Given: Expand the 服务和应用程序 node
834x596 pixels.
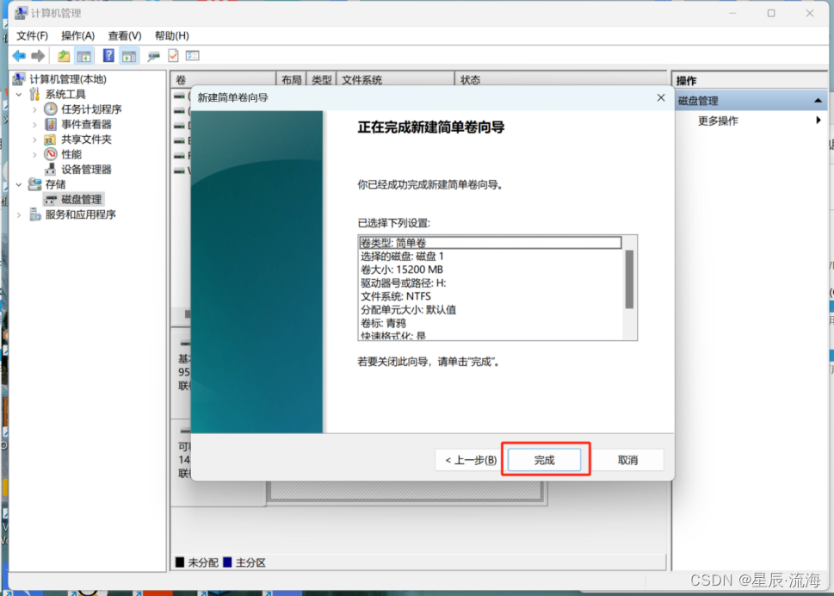Looking at the screenshot, I should 19,214.
